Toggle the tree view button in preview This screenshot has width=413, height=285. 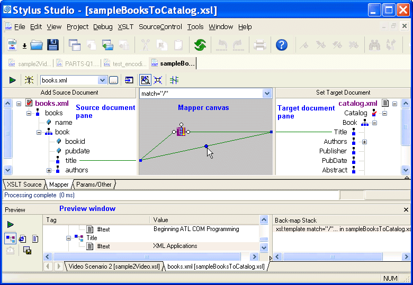click(x=11, y=239)
